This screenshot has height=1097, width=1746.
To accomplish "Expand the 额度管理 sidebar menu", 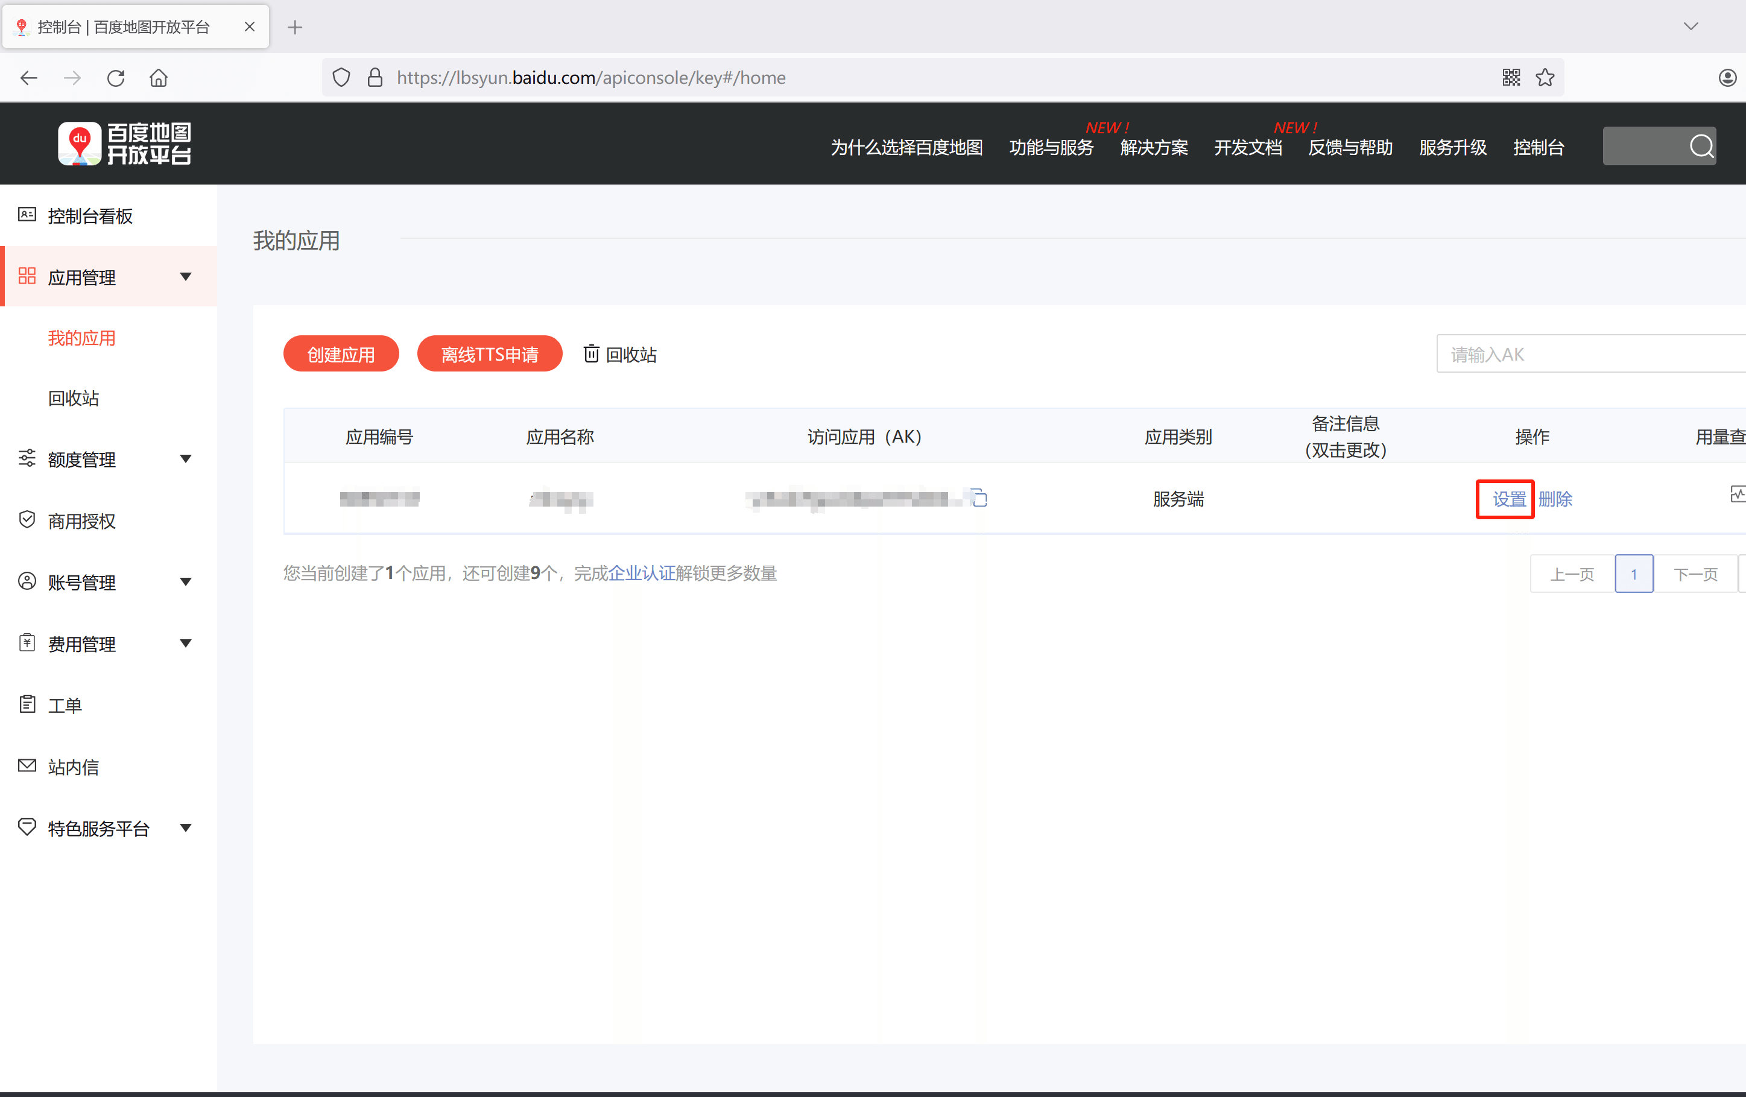I will tap(186, 459).
